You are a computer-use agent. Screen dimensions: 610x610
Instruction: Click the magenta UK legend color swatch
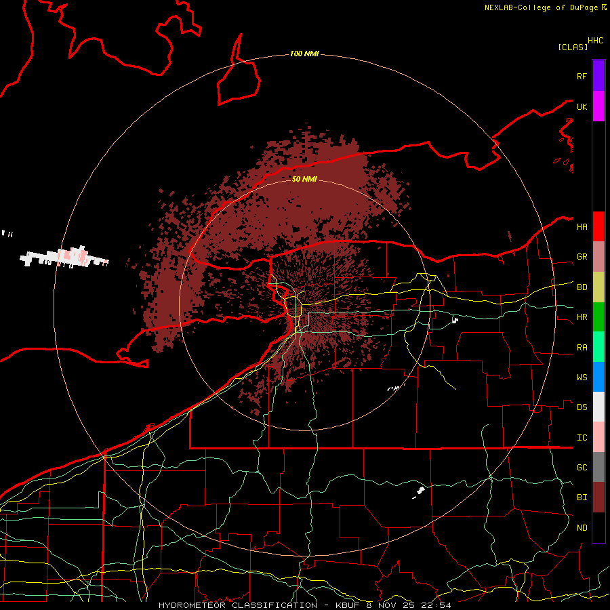point(598,106)
